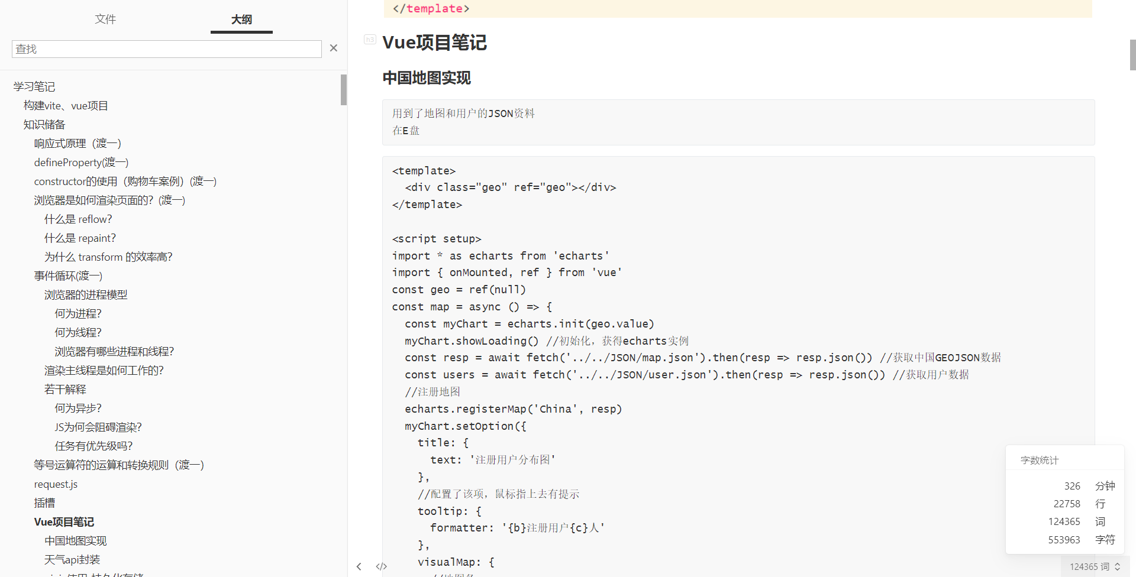This screenshot has width=1136, height=577.
Task: Jump to 中国地图实现 in the outline
Action: click(75, 541)
